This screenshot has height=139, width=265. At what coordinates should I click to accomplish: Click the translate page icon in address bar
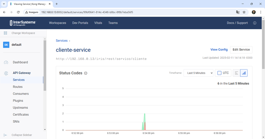[238, 12]
